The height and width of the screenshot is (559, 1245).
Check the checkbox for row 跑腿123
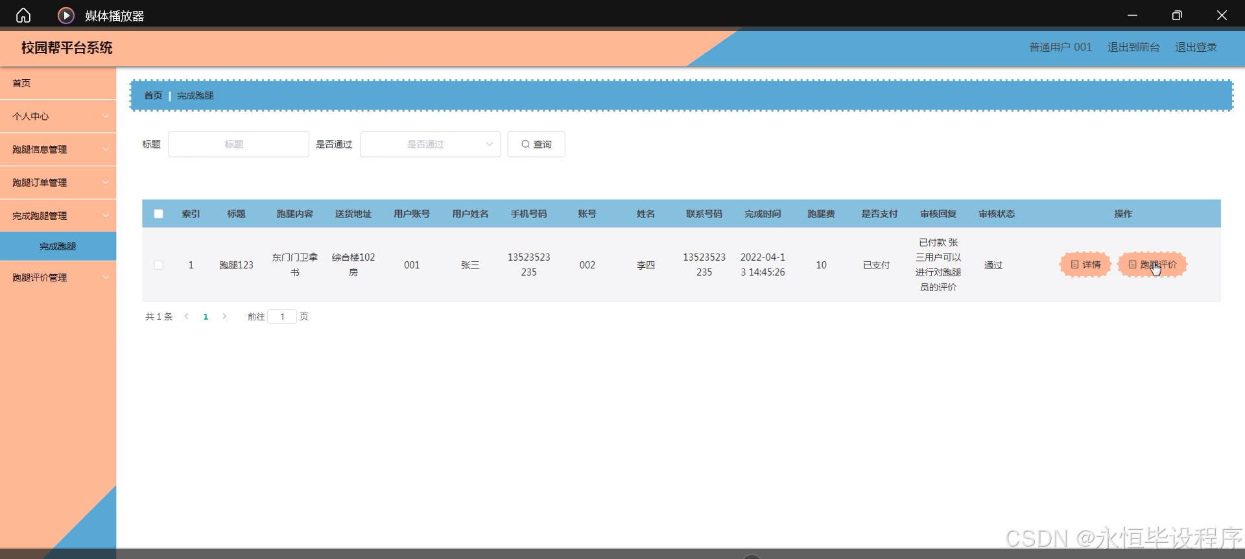click(x=158, y=265)
